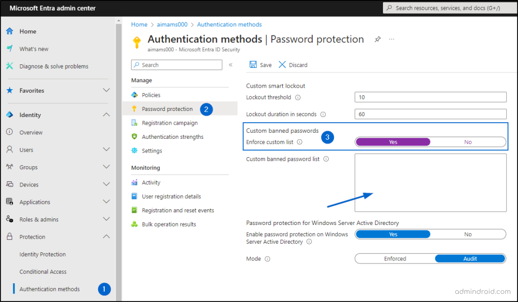The width and height of the screenshot is (518, 302).
Task: Click the Bulk operation results icon
Action: click(x=135, y=224)
